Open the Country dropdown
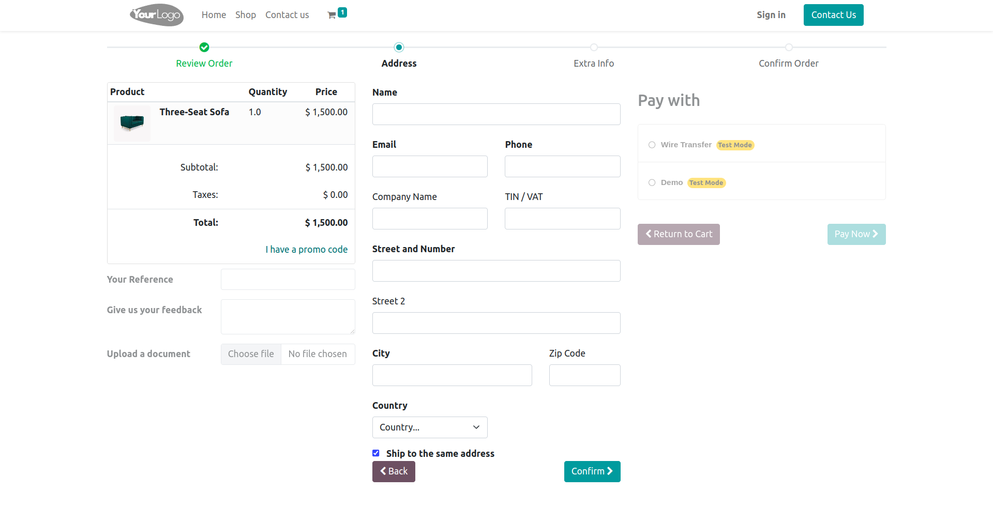Screen dimensions: 993x507 pos(430,427)
